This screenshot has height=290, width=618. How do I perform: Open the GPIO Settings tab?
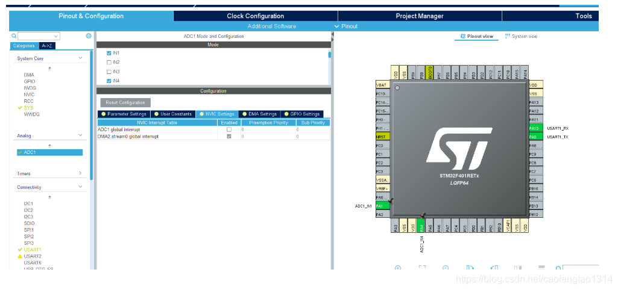(302, 114)
